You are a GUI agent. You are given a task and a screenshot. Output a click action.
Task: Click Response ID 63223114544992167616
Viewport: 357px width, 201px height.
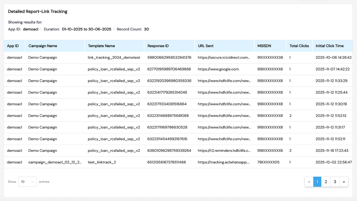pos(167,139)
